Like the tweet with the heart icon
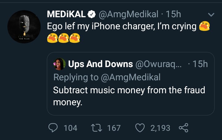This screenshot has width=222, height=140. pos(141,128)
